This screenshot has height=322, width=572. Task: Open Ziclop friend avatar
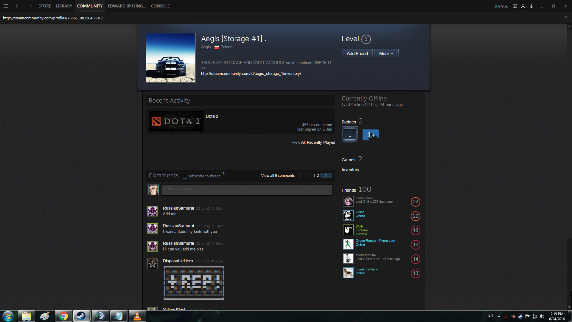348,216
